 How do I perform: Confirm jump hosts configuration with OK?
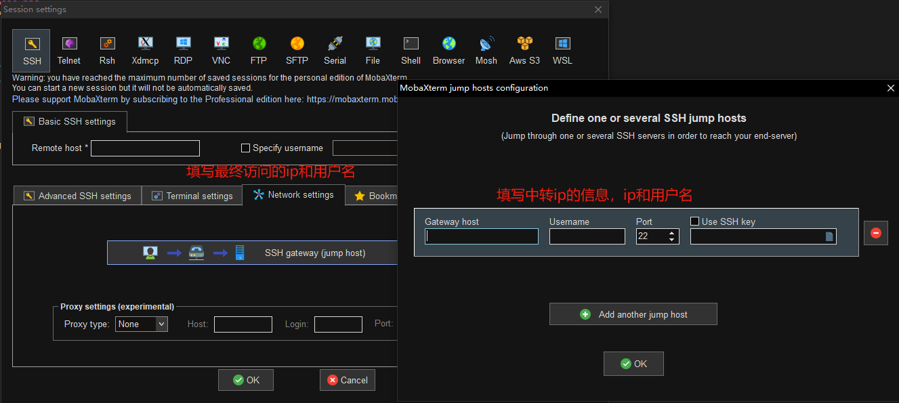pyautogui.click(x=633, y=364)
